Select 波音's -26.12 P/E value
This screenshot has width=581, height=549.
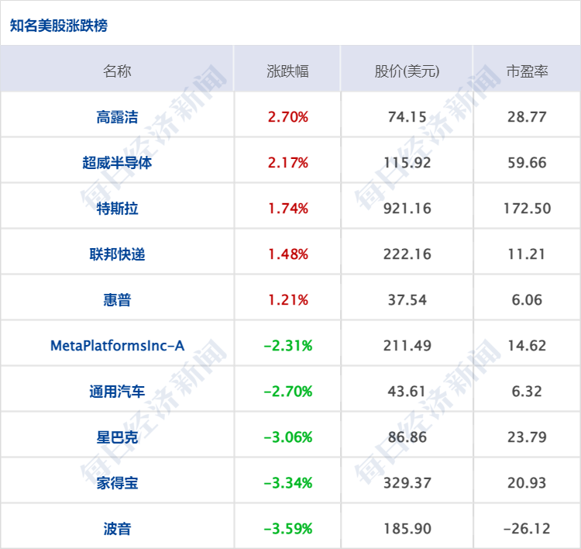(x=527, y=529)
